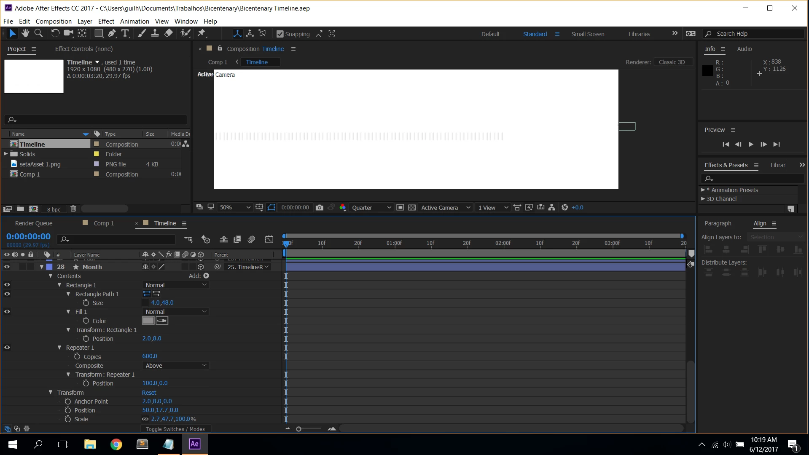This screenshot has height=455, width=809.
Task: Toggle the Snapping checkbox
Action: click(280, 34)
